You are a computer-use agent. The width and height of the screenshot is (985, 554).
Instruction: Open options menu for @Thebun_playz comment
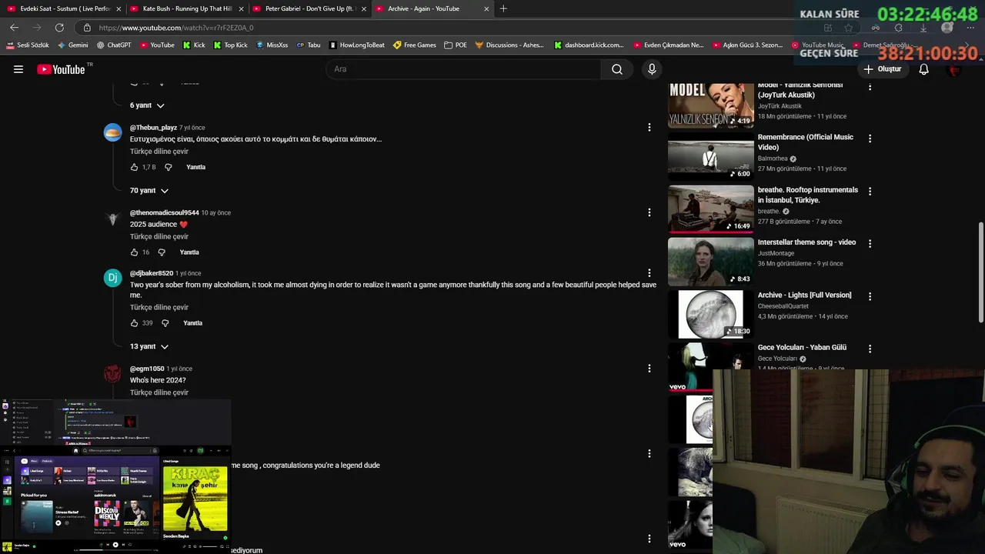pyautogui.click(x=649, y=127)
